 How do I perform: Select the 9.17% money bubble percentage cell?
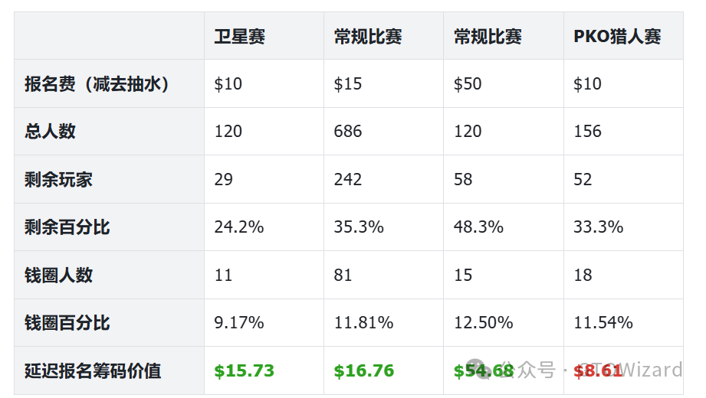(x=238, y=323)
